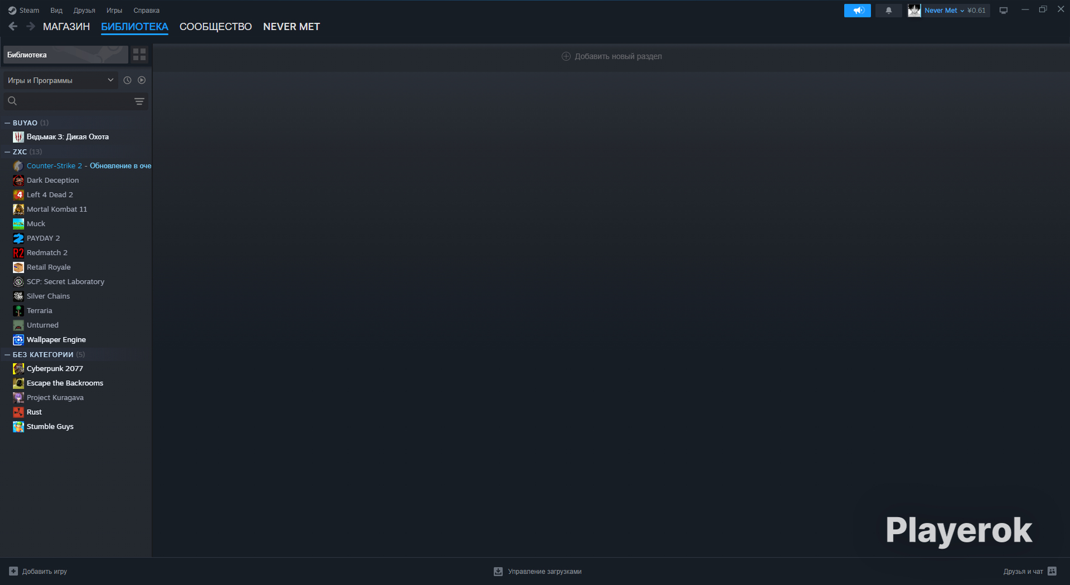
Task: Open the notifications bell
Action: point(889,11)
